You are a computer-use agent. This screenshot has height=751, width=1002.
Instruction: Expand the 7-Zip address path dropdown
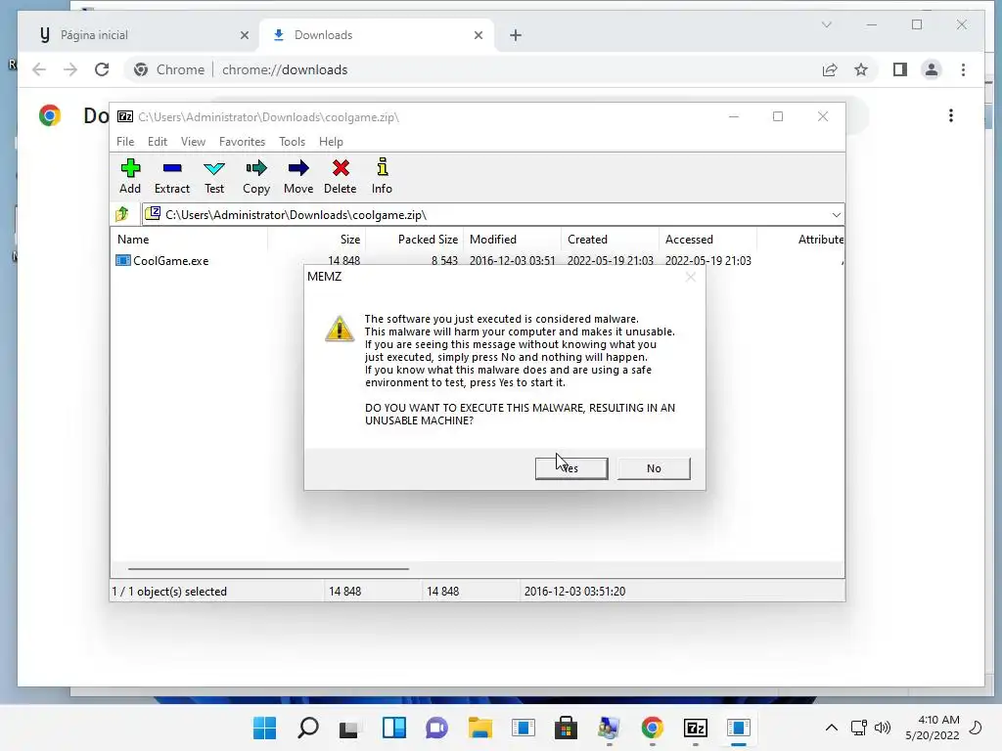click(x=836, y=214)
